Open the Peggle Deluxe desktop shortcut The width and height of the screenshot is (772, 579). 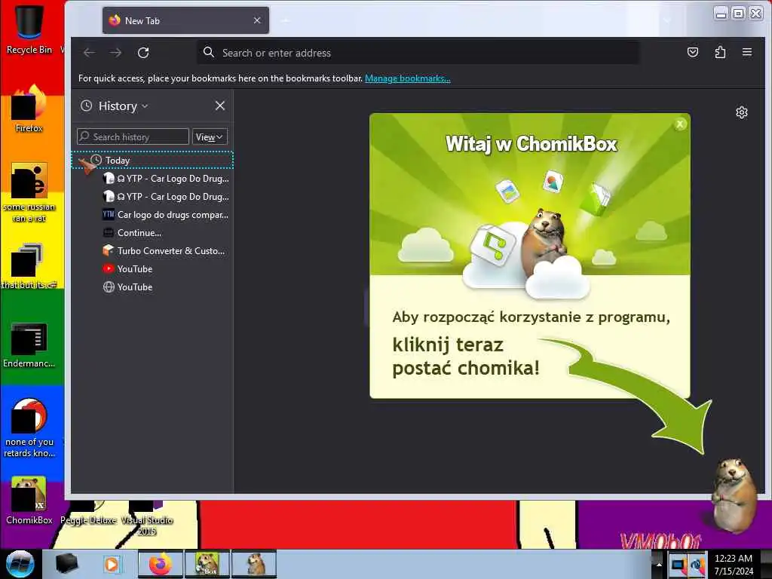[x=89, y=512]
